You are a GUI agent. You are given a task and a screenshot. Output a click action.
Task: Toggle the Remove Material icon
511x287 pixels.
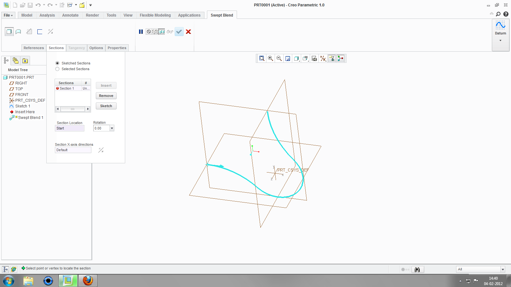click(29, 32)
